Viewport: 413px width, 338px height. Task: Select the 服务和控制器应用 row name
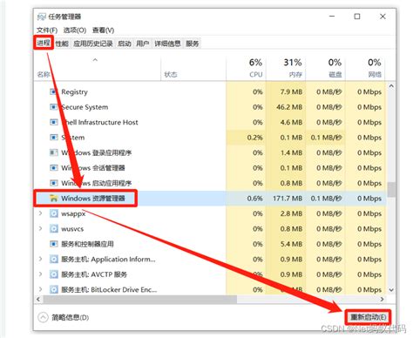tap(87, 244)
